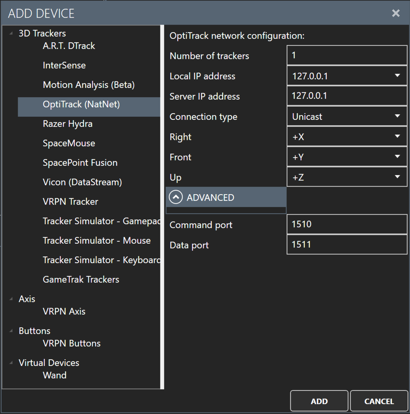
Task: Click the Add button
Action: click(x=319, y=401)
